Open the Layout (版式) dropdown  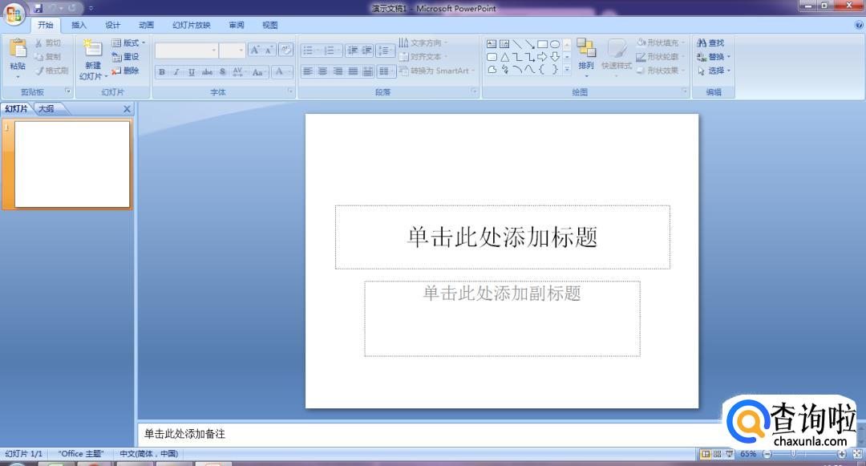tap(128, 43)
